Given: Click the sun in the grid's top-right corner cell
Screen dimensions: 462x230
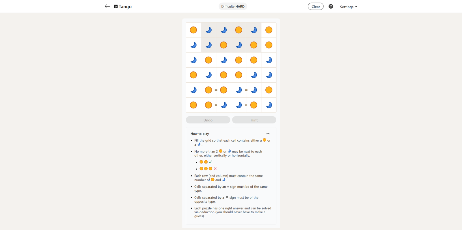Looking at the screenshot, I should (x=269, y=30).
